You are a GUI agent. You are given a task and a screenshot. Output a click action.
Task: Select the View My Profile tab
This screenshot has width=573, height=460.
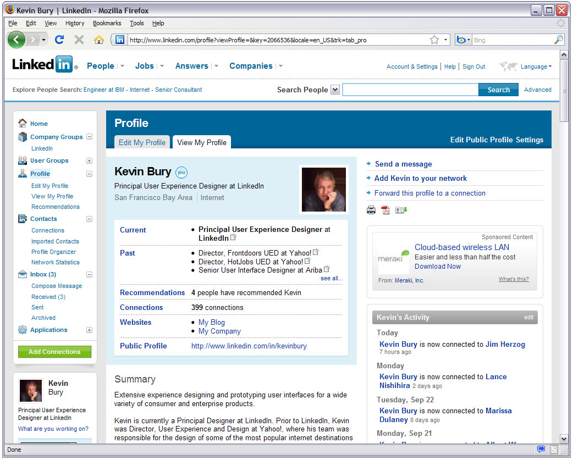click(202, 142)
